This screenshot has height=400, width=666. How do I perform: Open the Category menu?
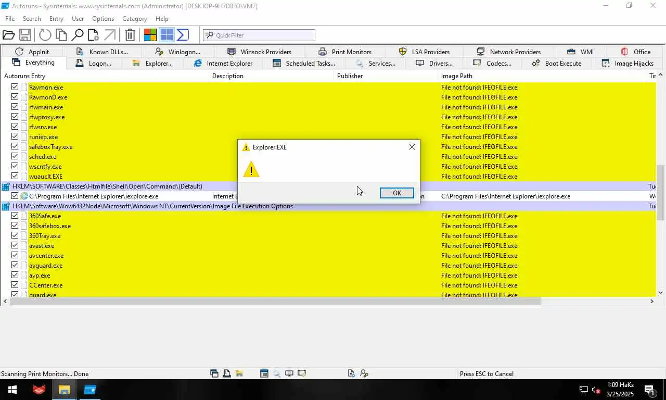135,18
